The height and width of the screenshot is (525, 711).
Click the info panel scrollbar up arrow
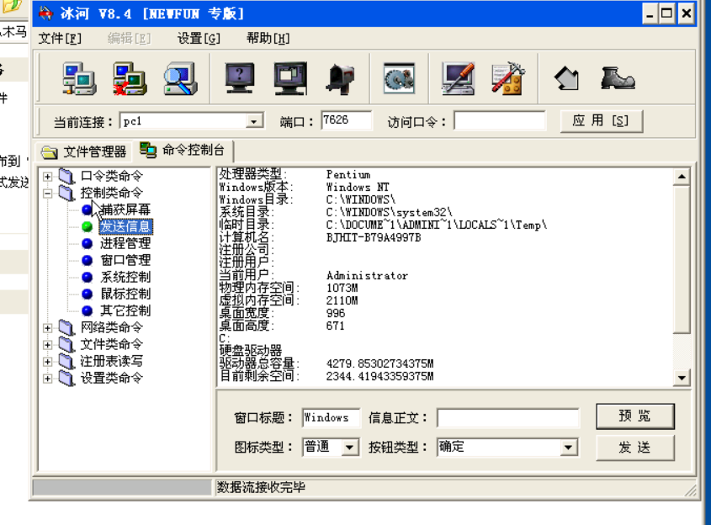pos(682,177)
